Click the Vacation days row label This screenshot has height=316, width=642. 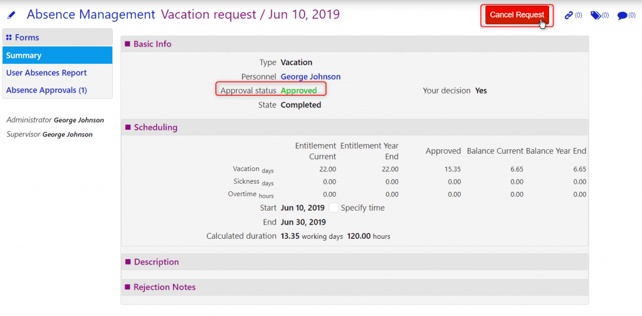pos(253,169)
